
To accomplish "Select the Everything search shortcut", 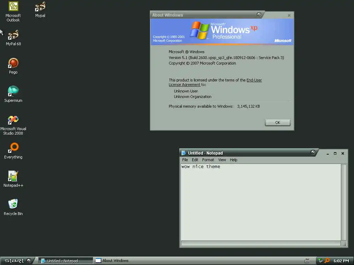I will tap(13, 151).
